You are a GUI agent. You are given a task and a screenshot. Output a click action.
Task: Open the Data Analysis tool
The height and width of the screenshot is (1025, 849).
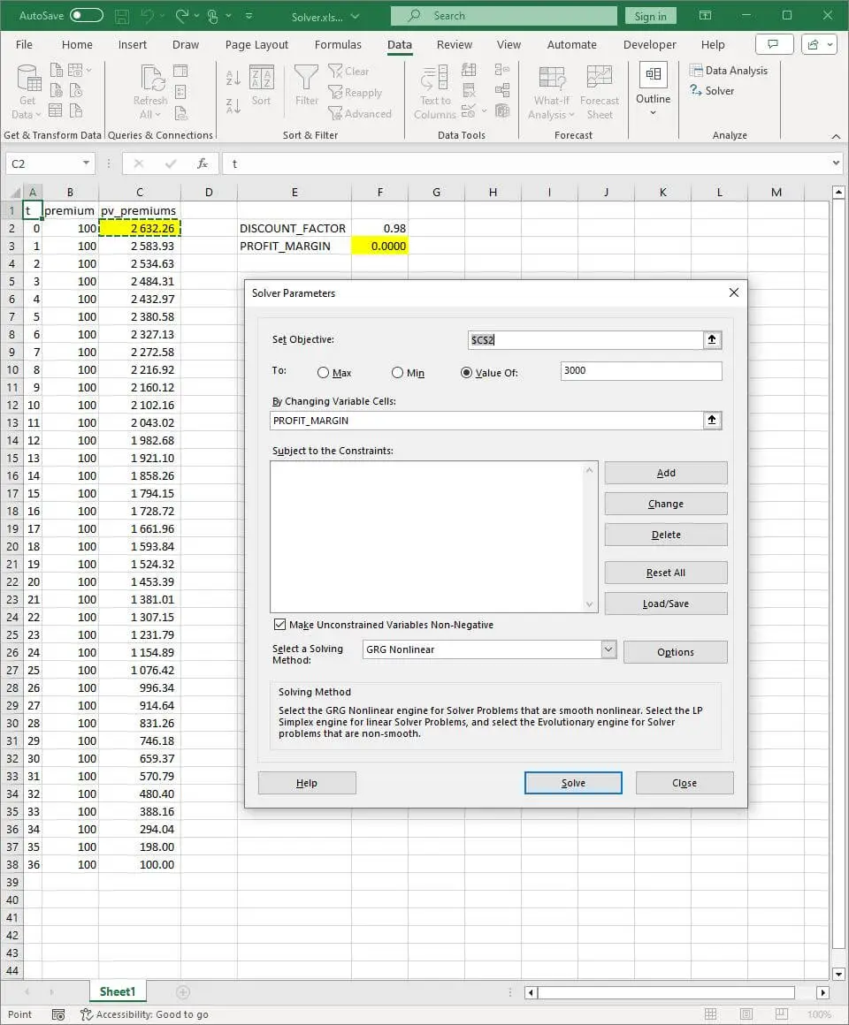click(x=729, y=71)
